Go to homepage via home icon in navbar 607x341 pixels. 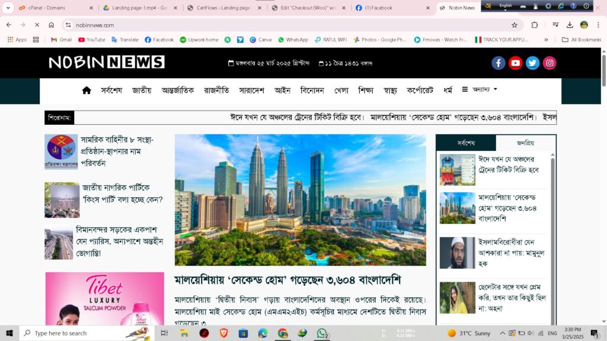coord(87,91)
